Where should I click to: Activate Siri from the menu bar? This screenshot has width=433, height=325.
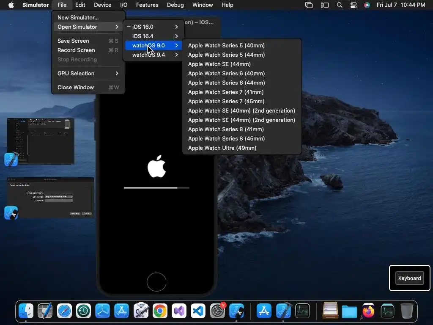click(367, 5)
